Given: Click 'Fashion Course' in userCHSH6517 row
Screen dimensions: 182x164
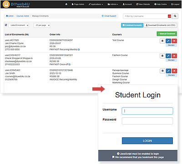Looking at the screenshot, I should [x=120, y=55].
